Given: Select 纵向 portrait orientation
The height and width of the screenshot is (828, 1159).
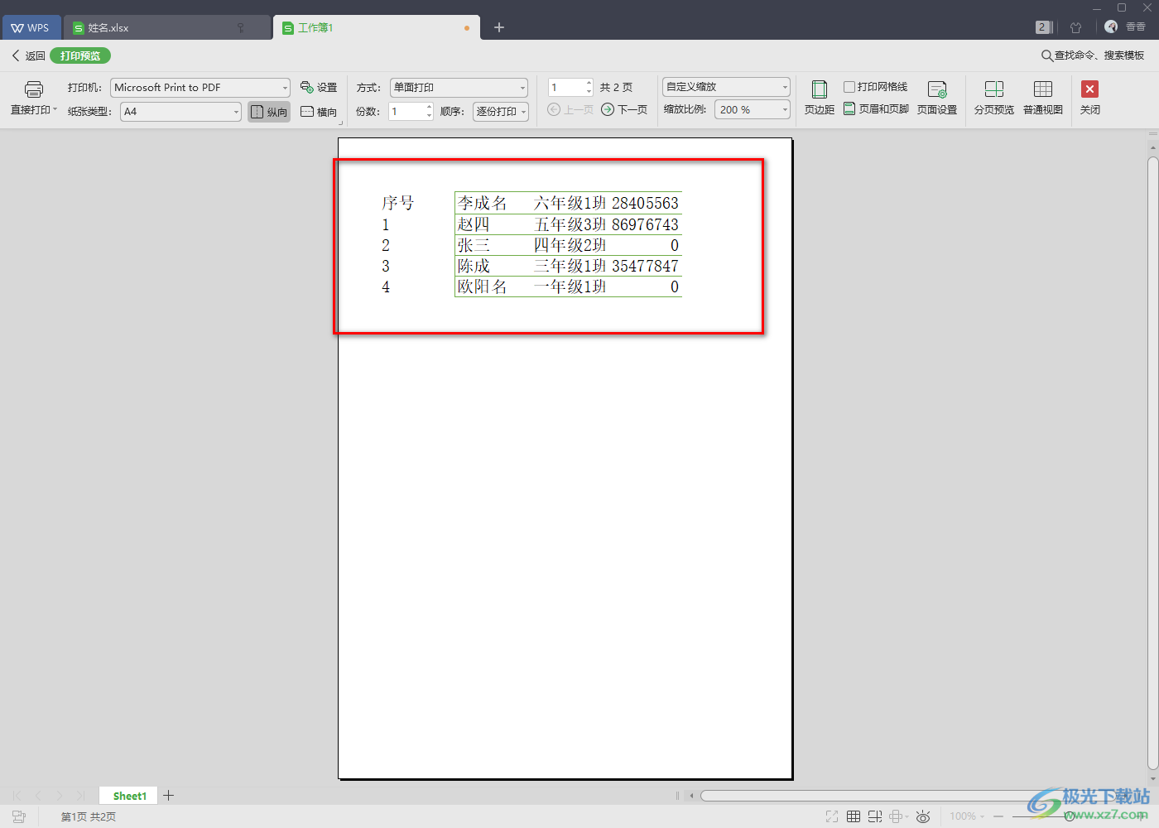Looking at the screenshot, I should point(269,112).
